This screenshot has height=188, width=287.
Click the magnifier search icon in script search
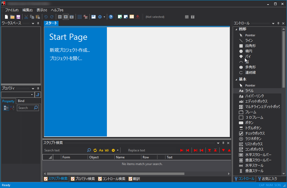coord(89,150)
